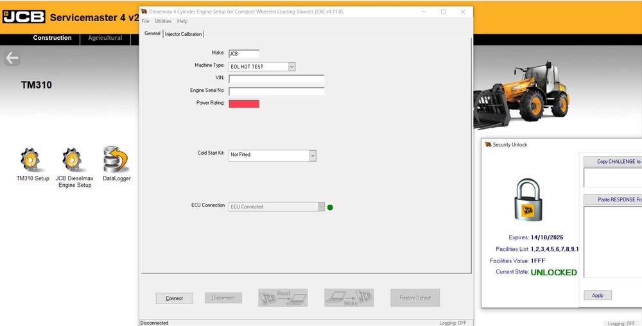This screenshot has width=642, height=326.
Task: Close the Dieselmax setup window
Action: (463, 12)
